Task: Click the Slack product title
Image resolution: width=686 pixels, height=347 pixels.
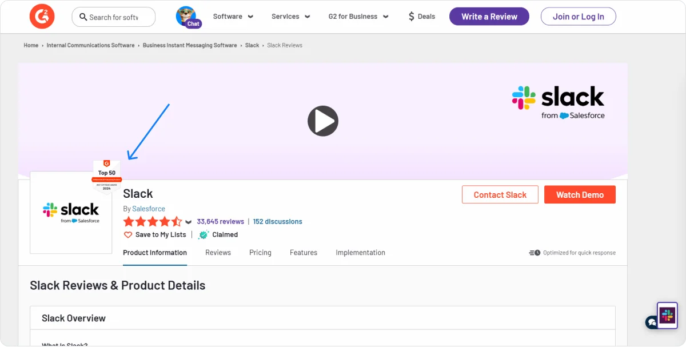Action: (138, 193)
